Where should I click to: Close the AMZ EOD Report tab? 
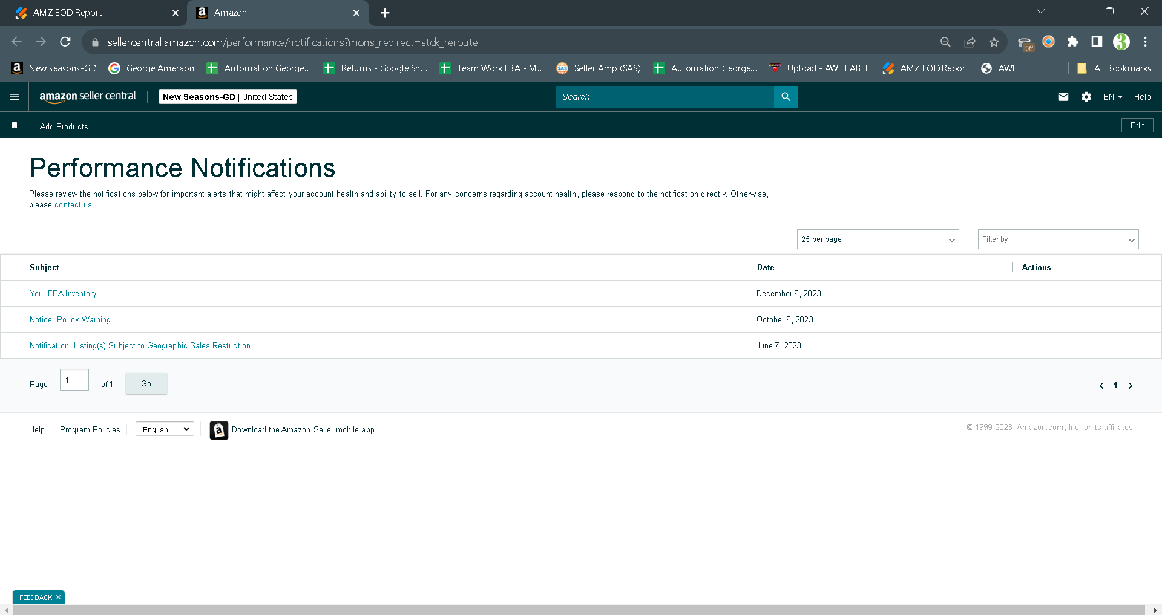(176, 13)
